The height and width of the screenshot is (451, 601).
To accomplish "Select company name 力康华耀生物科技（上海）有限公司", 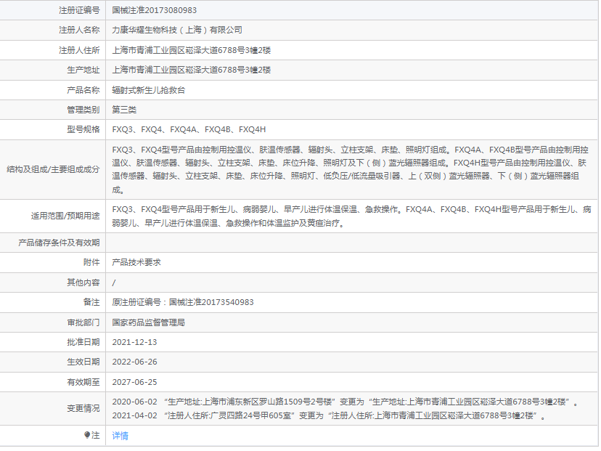I will pyautogui.click(x=176, y=30).
